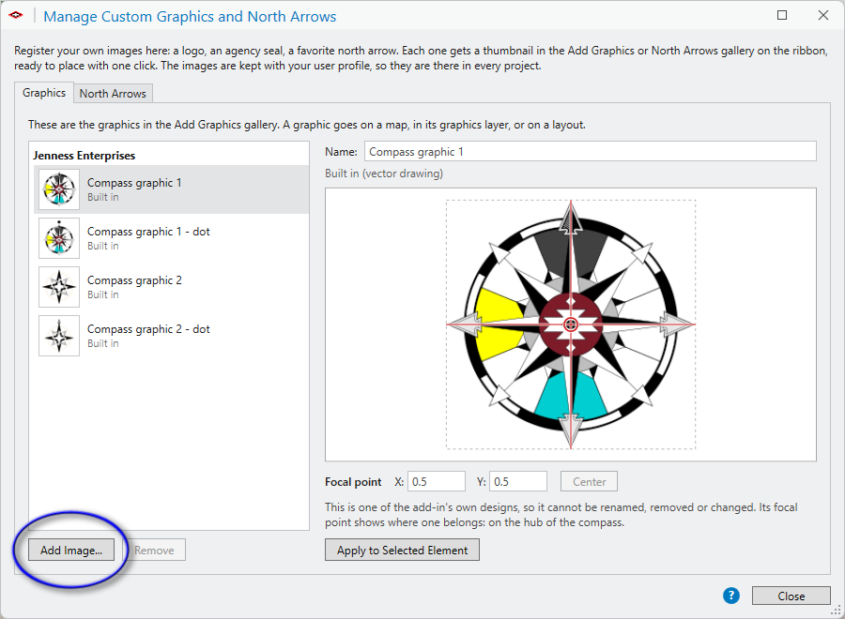Click the Add Image... button
This screenshot has width=845, height=619.
coord(71,550)
